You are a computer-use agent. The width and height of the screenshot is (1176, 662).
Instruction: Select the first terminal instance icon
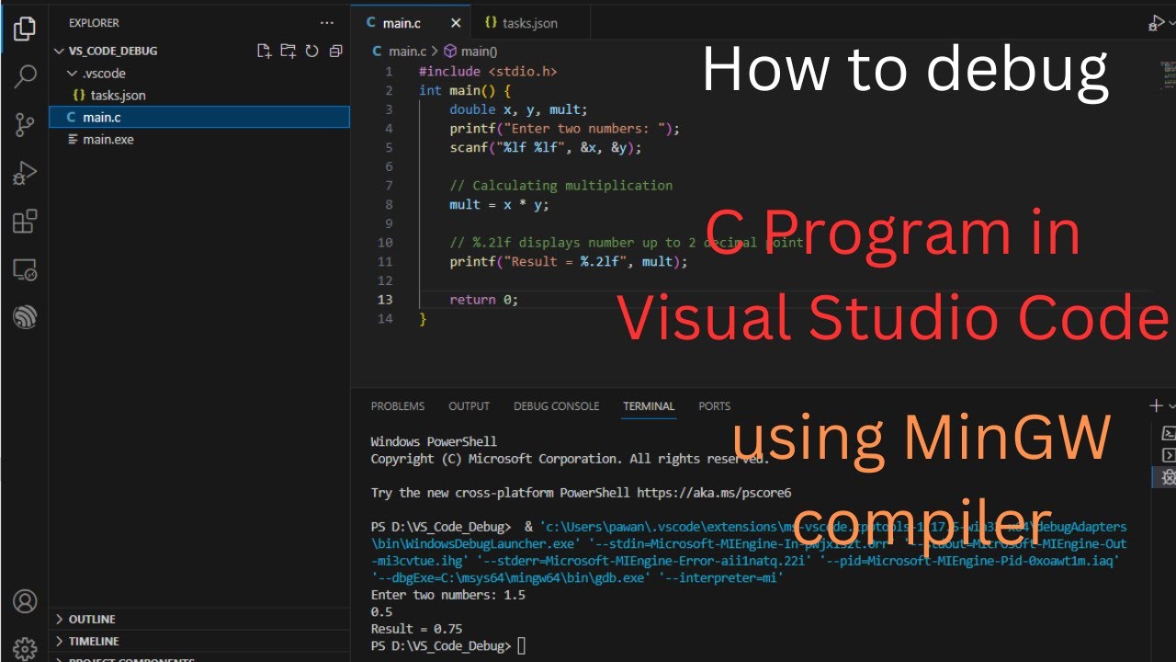[x=1169, y=433]
